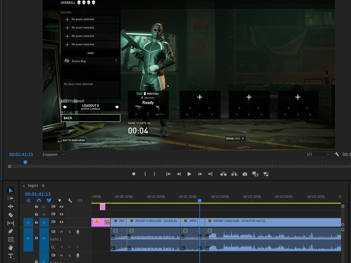Mute the Audio 1 track
The width and height of the screenshot is (351, 263).
[61, 232]
